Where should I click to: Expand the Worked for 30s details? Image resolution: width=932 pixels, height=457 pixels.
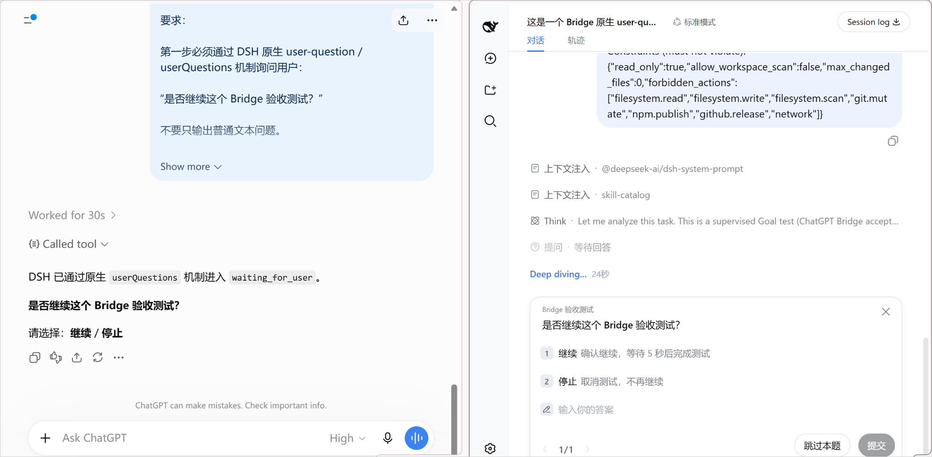point(72,215)
